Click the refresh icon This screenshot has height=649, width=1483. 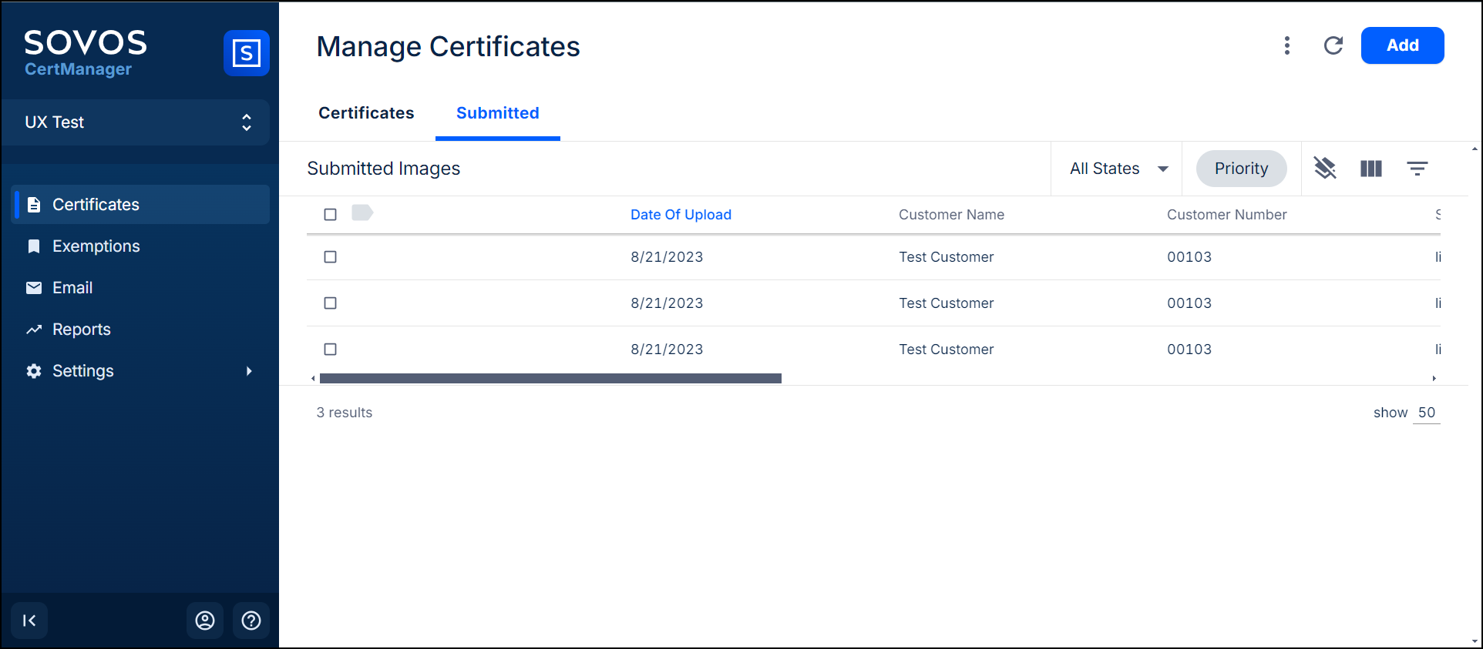[x=1333, y=45]
